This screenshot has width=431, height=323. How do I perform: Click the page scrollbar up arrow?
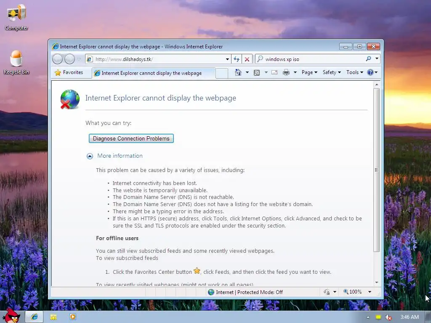(x=377, y=85)
